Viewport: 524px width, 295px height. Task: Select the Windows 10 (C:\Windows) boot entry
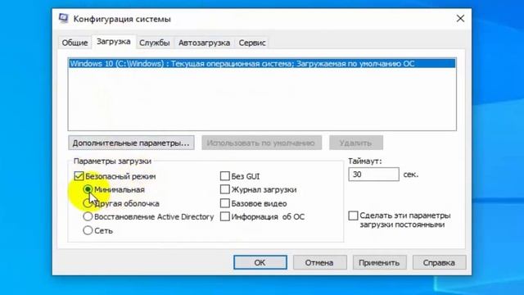point(262,64)
